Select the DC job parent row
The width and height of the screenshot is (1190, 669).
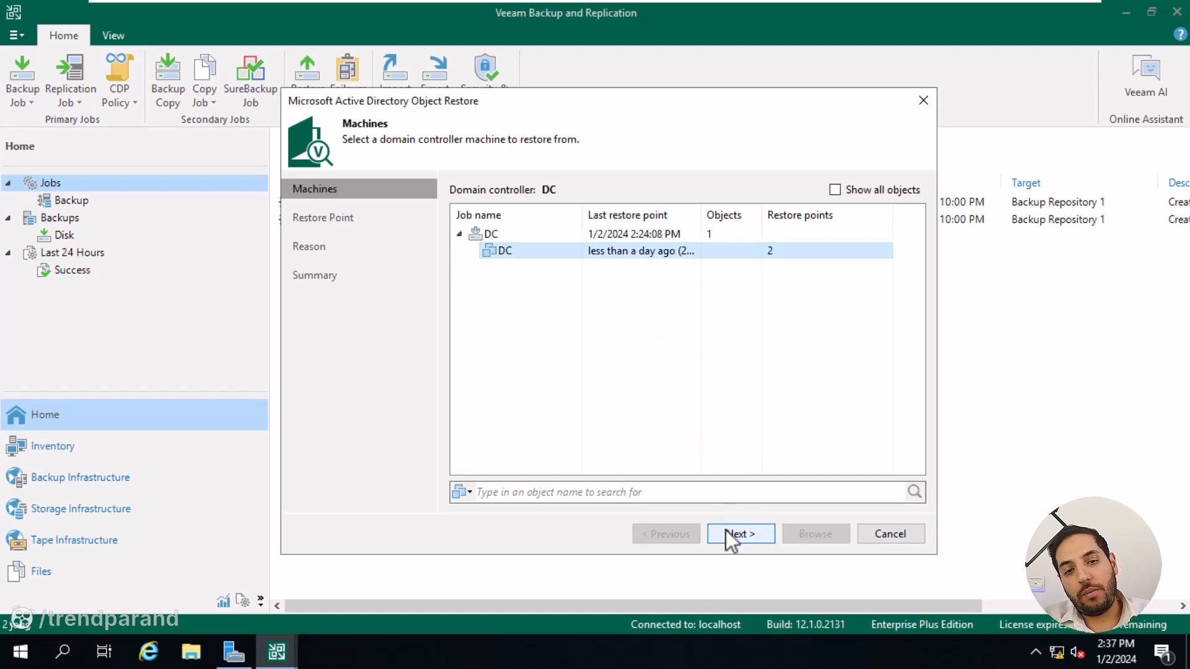pos(671,234)
